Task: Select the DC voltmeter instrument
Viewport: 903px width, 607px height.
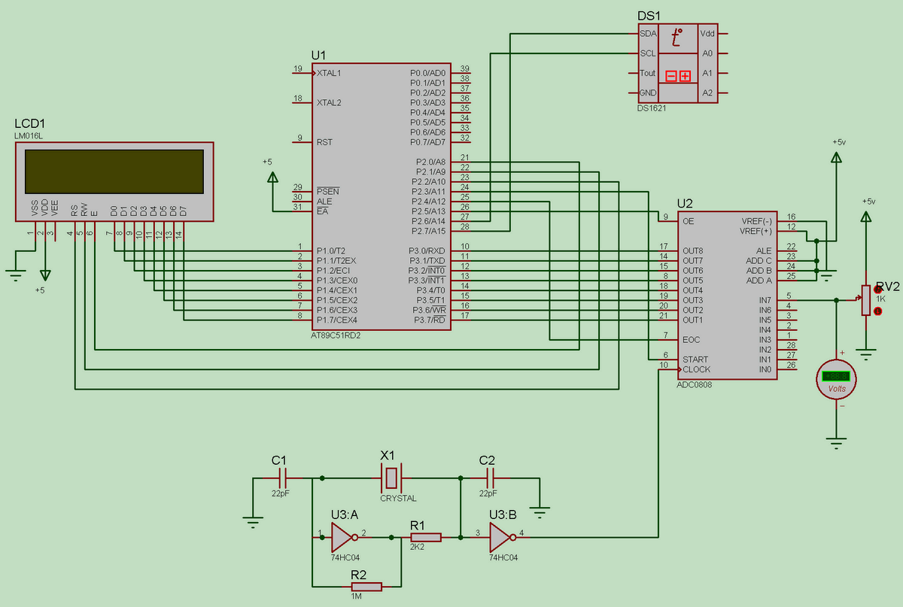Action: coord(836,380)
